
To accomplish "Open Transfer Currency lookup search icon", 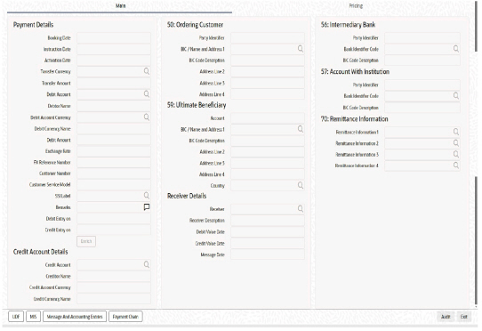I will pos(147,71).
